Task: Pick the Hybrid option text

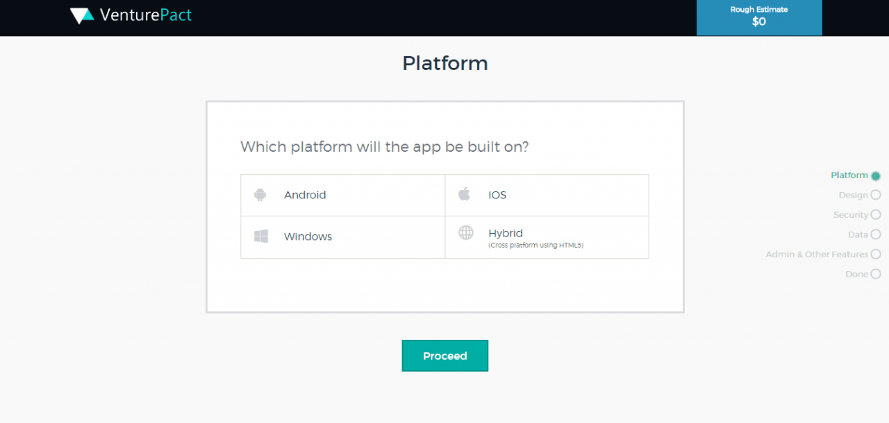Action: [506, 234]
